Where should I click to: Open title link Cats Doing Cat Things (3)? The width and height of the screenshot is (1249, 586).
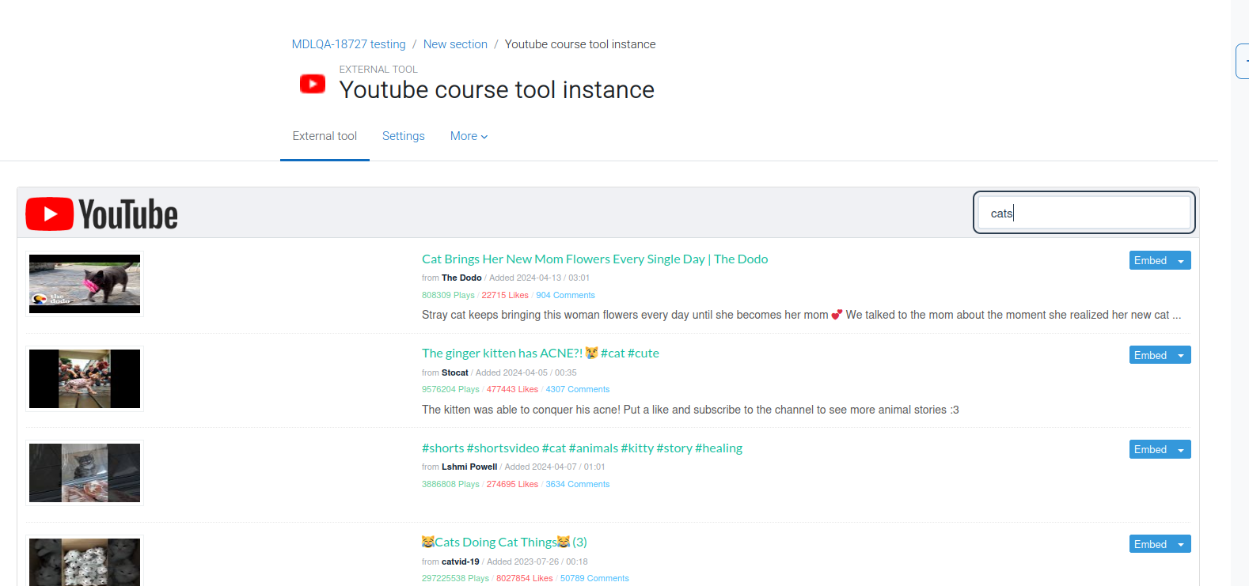point(504,543)
